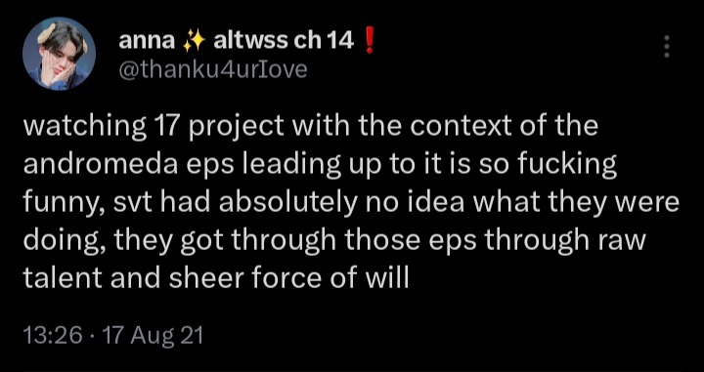
Task: Click the word "doing," in the tweet
Action: pos(63,242)
